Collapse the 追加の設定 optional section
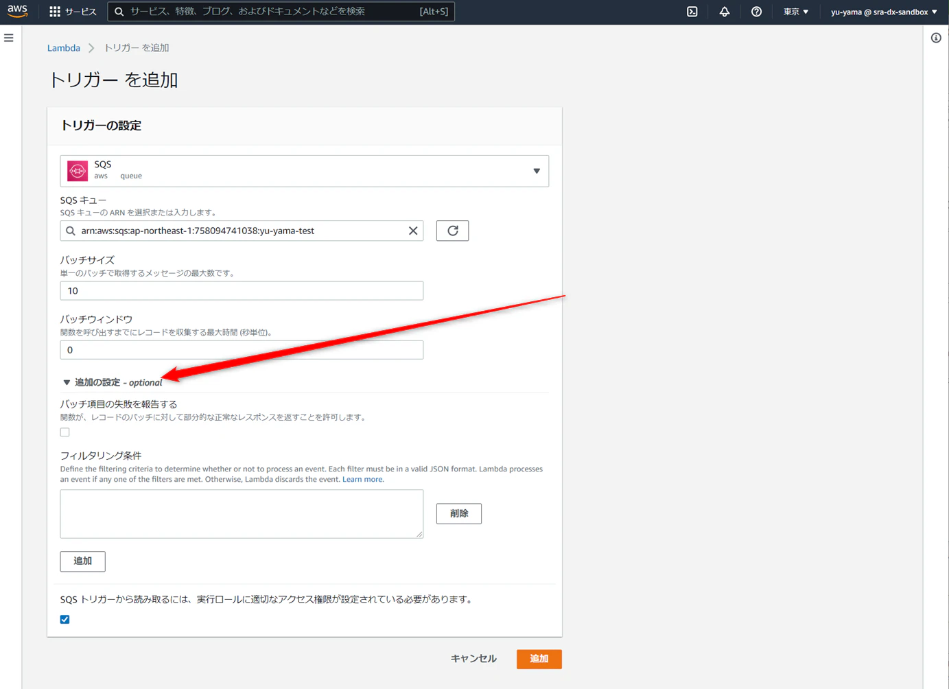Image resolution: width=949 pixels, height=689 pixels. [113, 382]
